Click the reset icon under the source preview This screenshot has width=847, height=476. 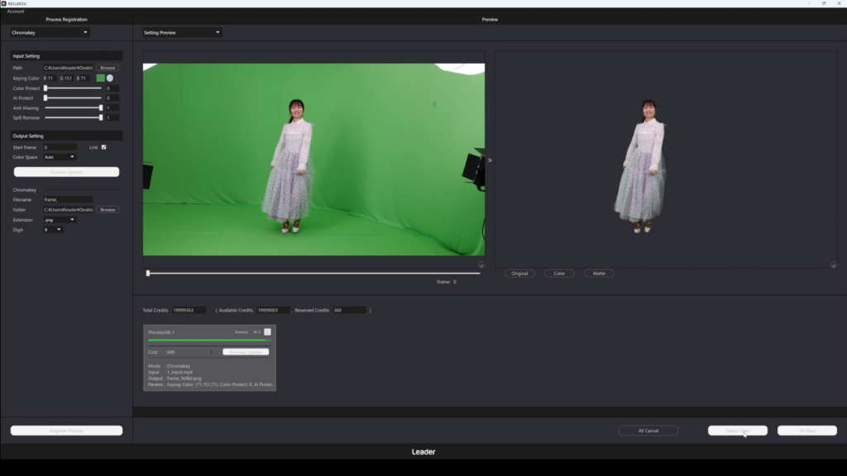pos(481,265)
